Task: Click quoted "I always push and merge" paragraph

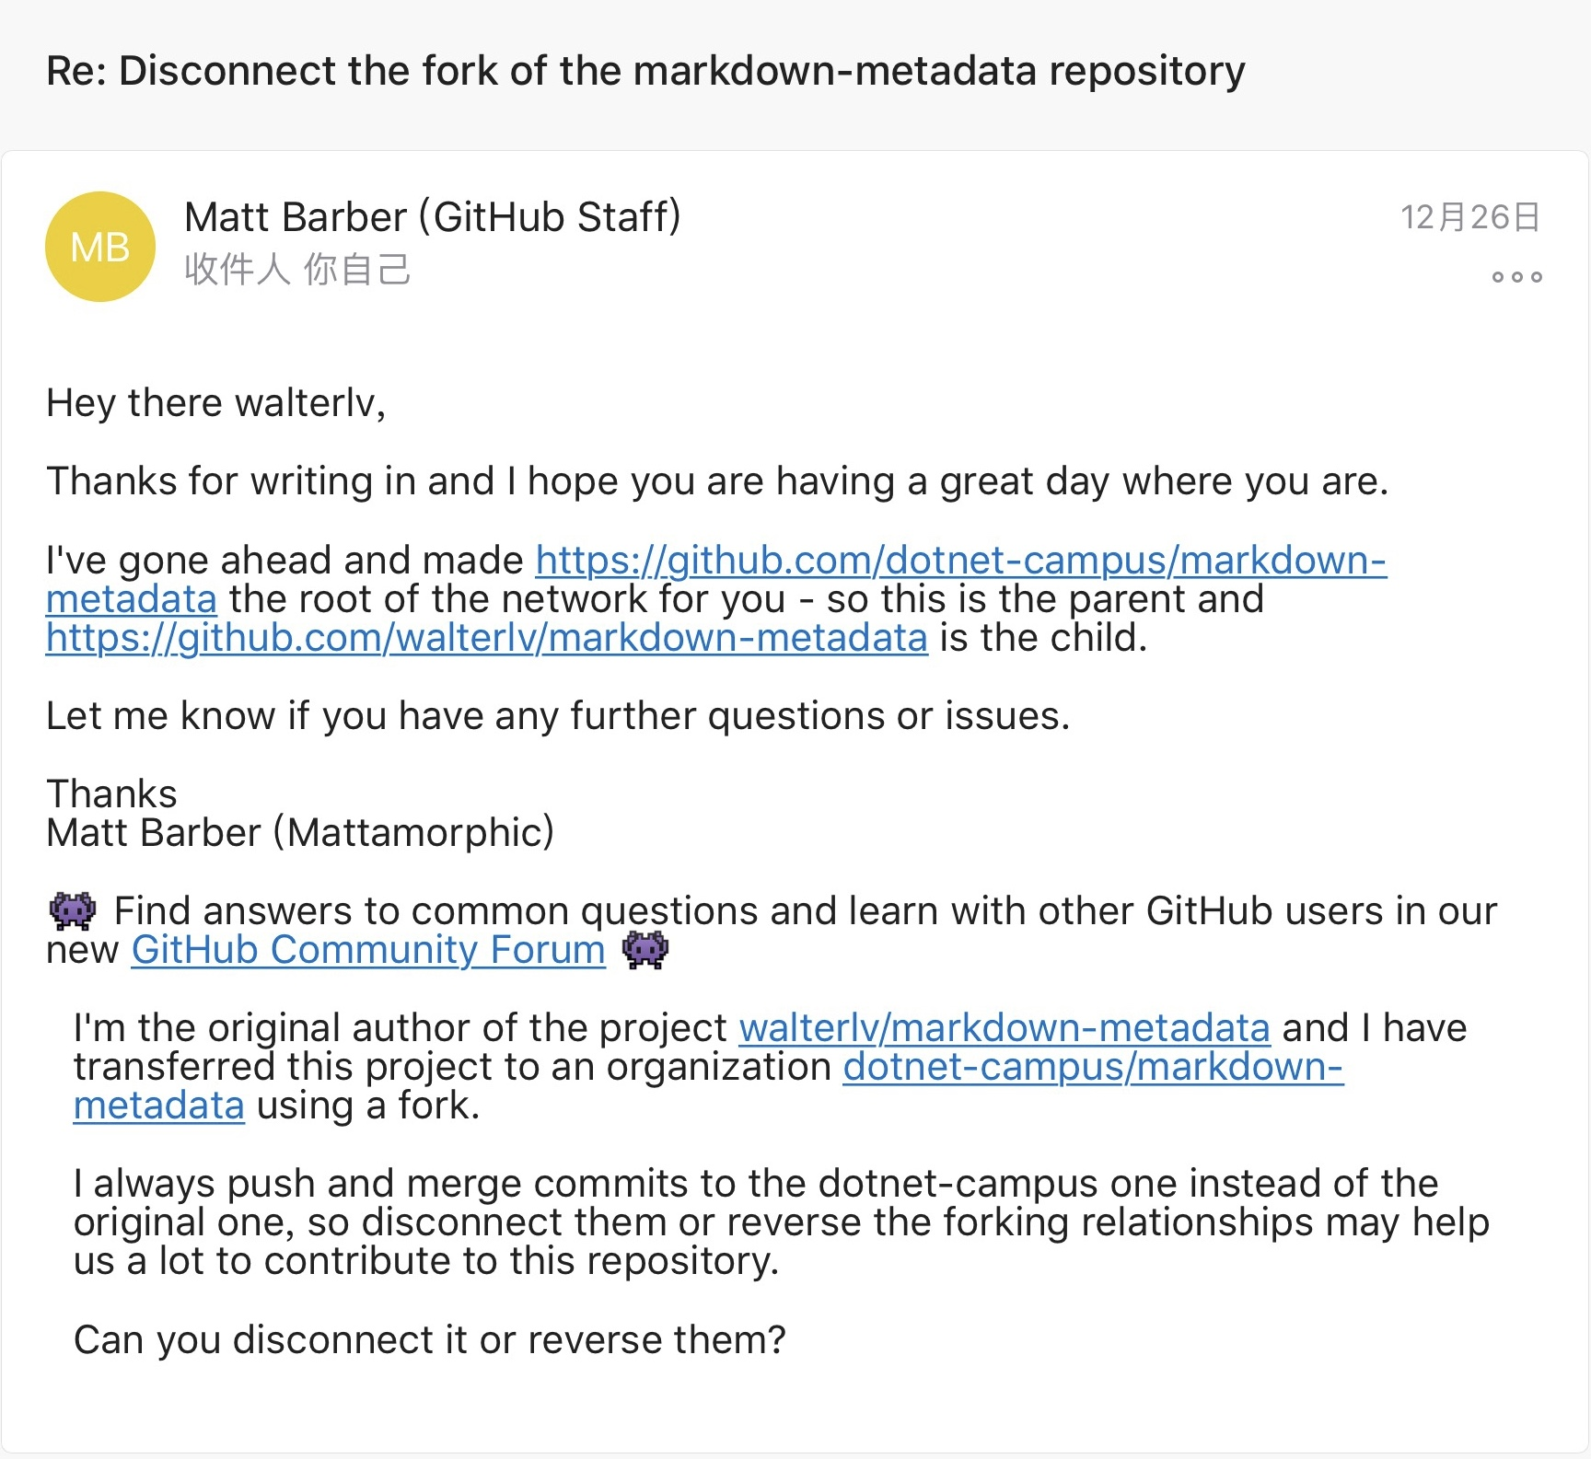Action: click(x=755, y=1222)
